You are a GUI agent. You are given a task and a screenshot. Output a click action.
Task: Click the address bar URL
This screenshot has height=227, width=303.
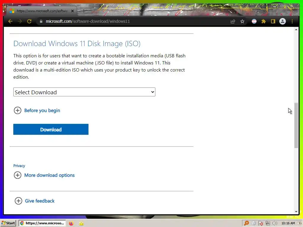88,21
